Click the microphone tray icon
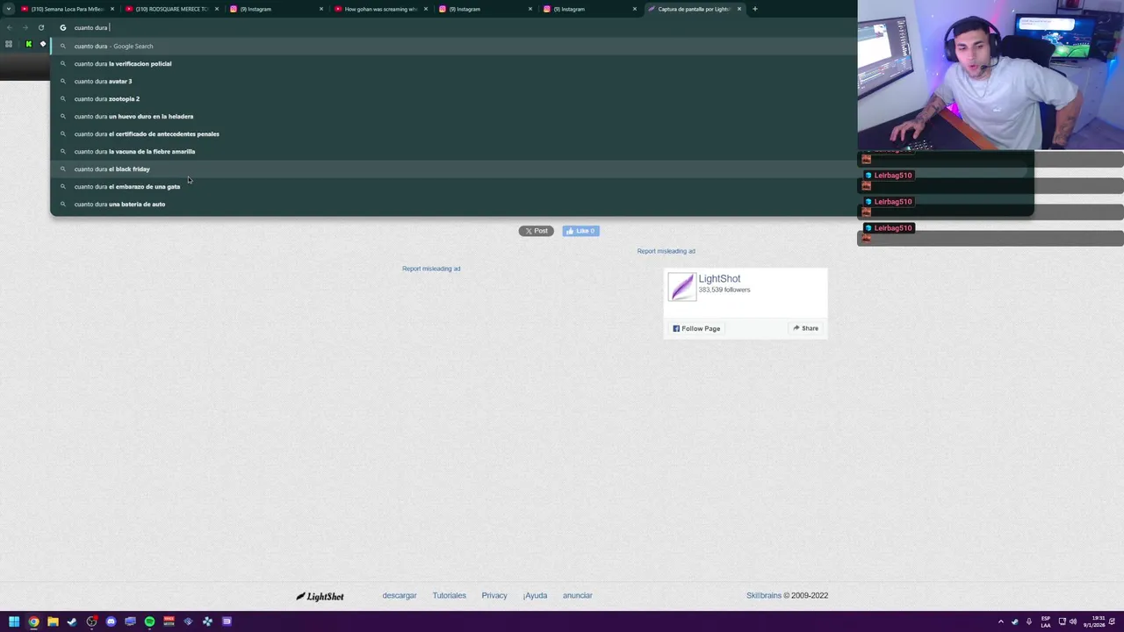Image resolution: width=1124 pixels, height=632 pixels. pos(1029,621)
